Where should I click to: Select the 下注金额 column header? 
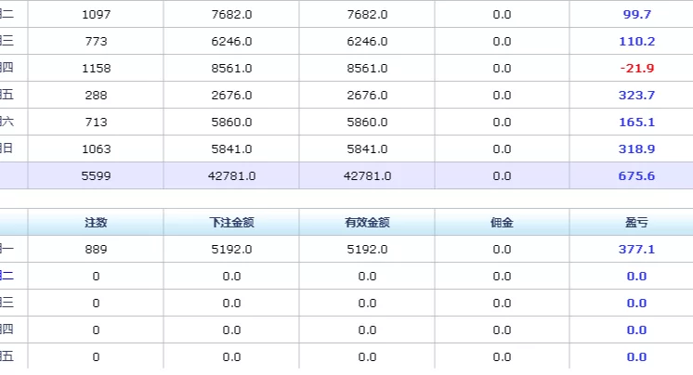coord(231,223)
